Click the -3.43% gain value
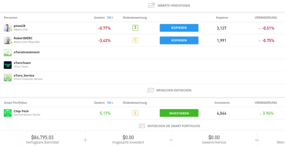The height and width of the screenshot is (146, 285). point(104,41)
